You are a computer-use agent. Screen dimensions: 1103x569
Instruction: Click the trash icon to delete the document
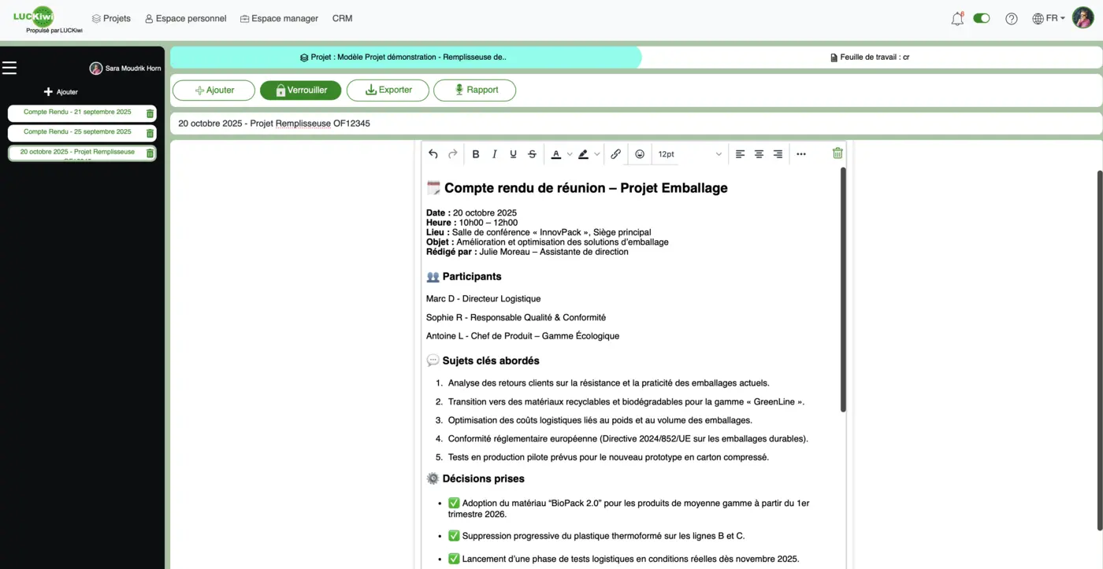pos(837,153)
